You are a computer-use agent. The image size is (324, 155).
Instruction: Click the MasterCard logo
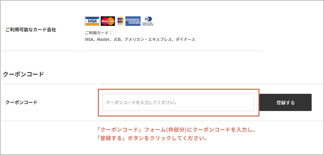pos(108,21)
